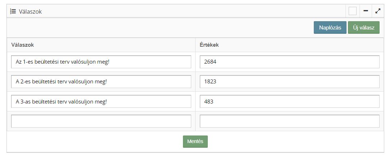The width and height of the screenshot is (390, 156).
Task: Click the empty answer field in last row
Action: point(101,121)
